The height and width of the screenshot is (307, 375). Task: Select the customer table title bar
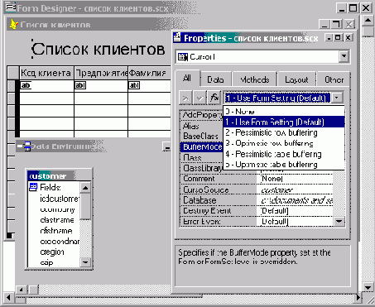(x=59, y=175)
